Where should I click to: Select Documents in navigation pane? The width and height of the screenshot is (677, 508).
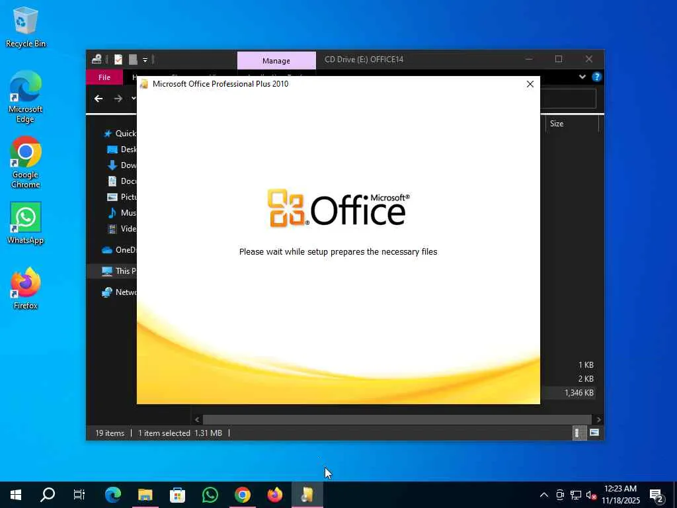(122, 181)
